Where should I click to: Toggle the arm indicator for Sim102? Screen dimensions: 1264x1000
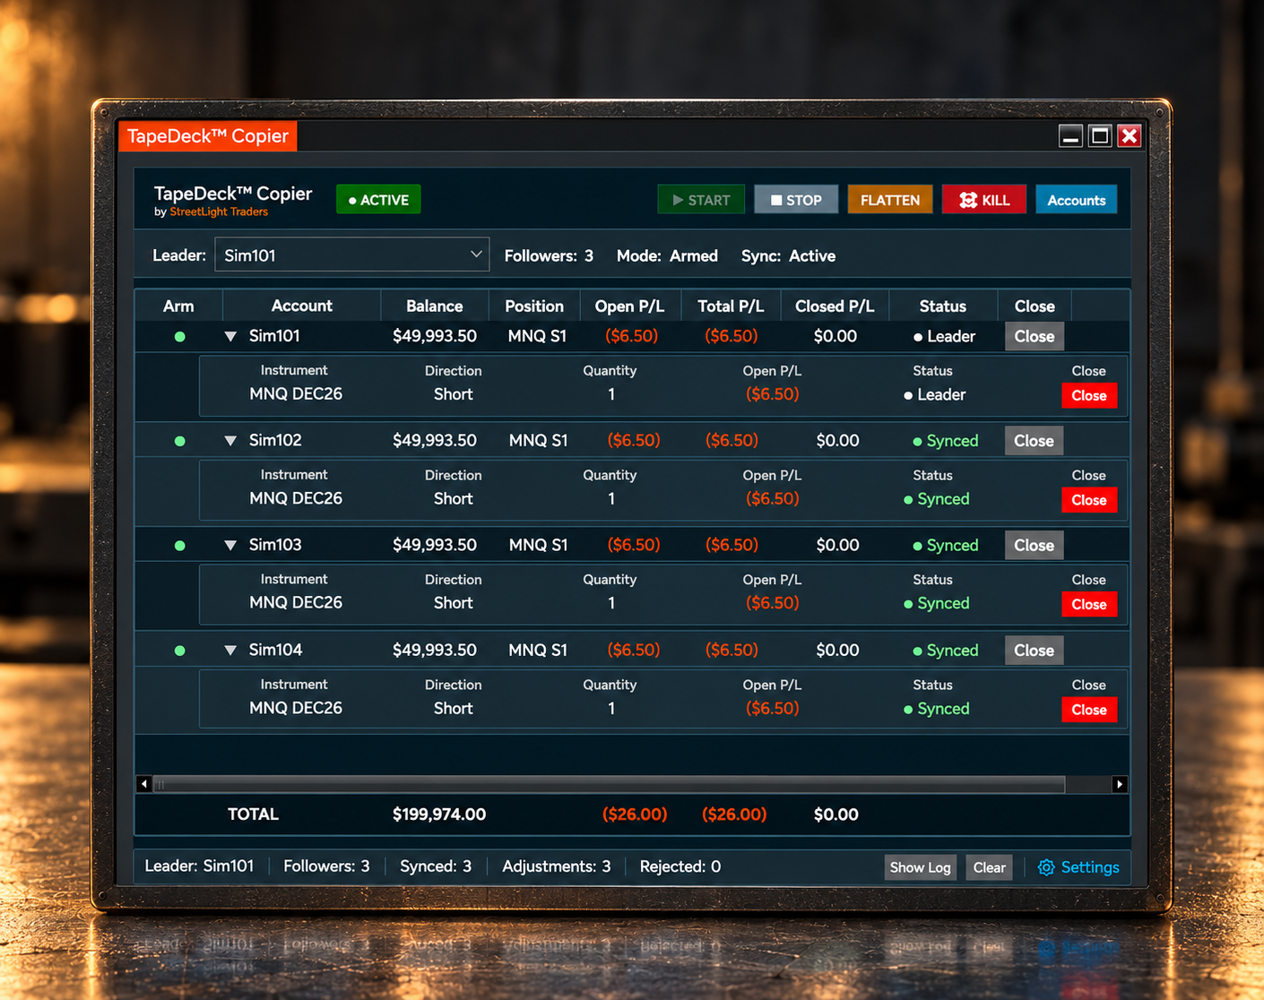pos(179,441)
